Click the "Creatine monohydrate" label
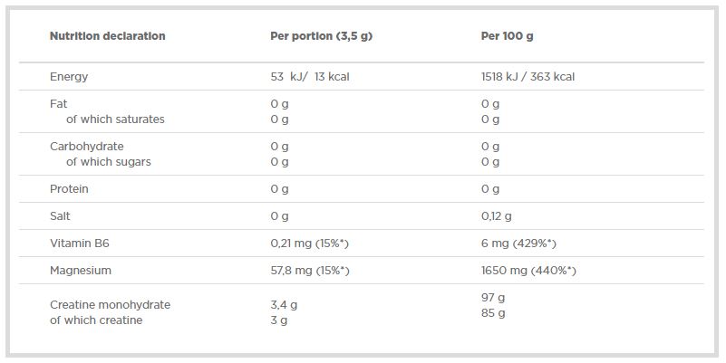The image size is (726, 363). [110, 305]
